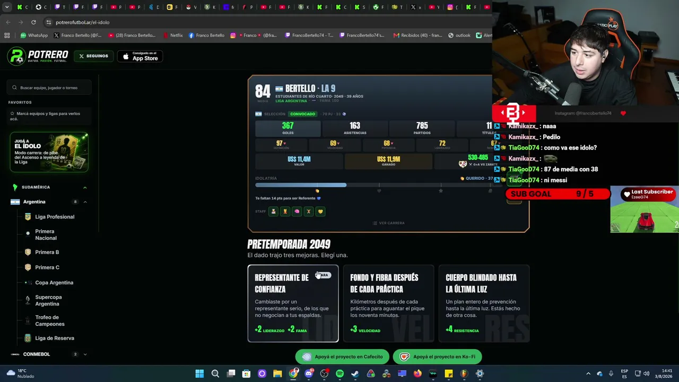This screenshot has width=679, height=382.
Task: Choose the Fondo y Fibra upgrade card
Action: 388,303
